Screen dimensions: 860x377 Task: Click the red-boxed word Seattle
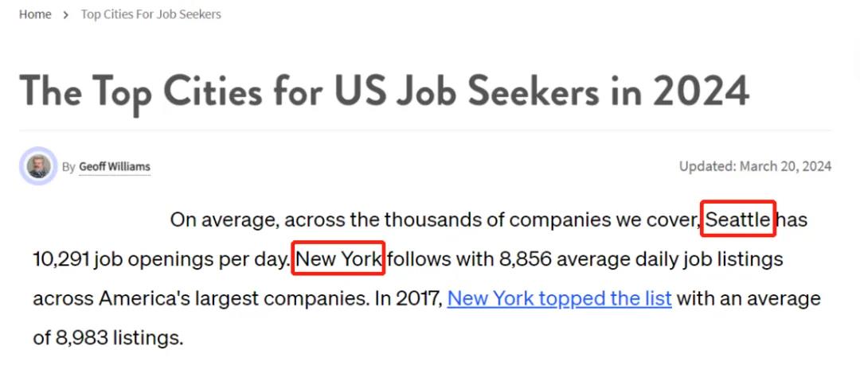pyautogui.click(x=738, y=220)
